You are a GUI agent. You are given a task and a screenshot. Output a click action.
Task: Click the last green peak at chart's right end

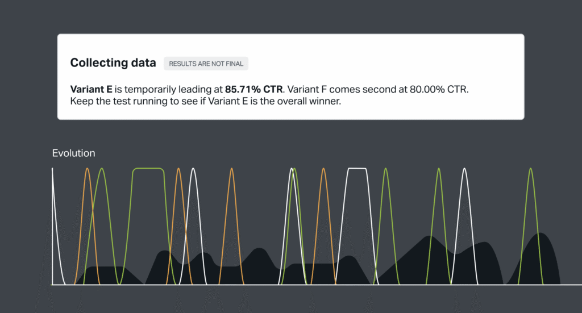click(x=530, y=169)
